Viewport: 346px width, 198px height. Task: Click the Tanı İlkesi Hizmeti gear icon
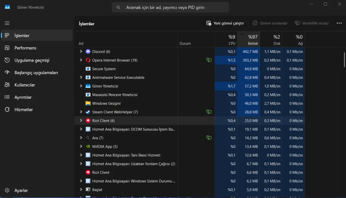[88, 155]
